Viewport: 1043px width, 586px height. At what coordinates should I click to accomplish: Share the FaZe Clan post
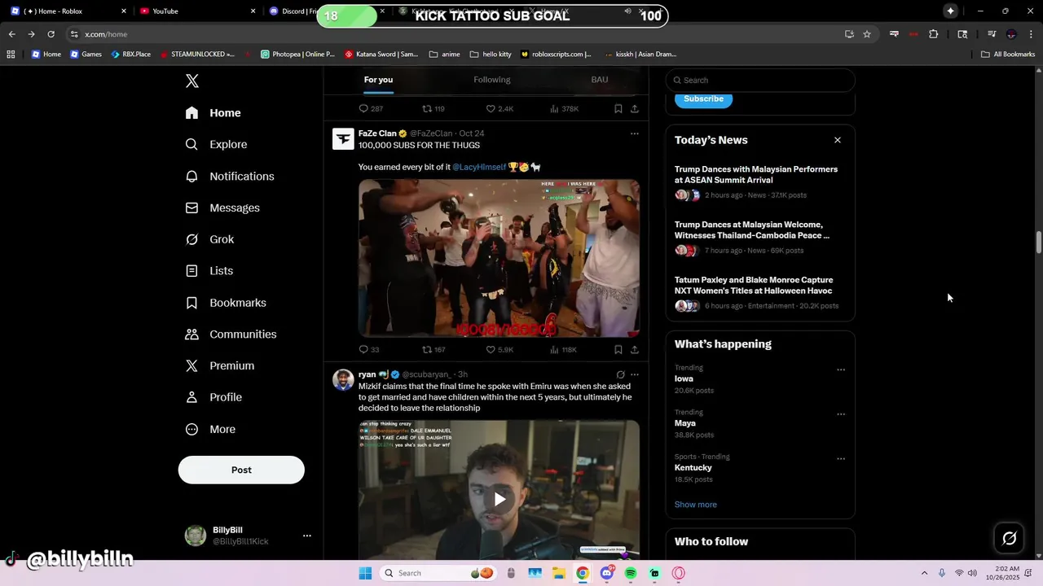[635, 349]
